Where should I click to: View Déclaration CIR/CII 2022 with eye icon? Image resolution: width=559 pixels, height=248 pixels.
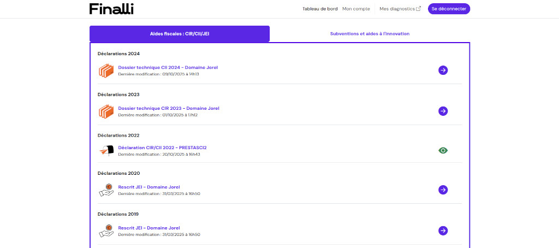click(x=443, y=150)
